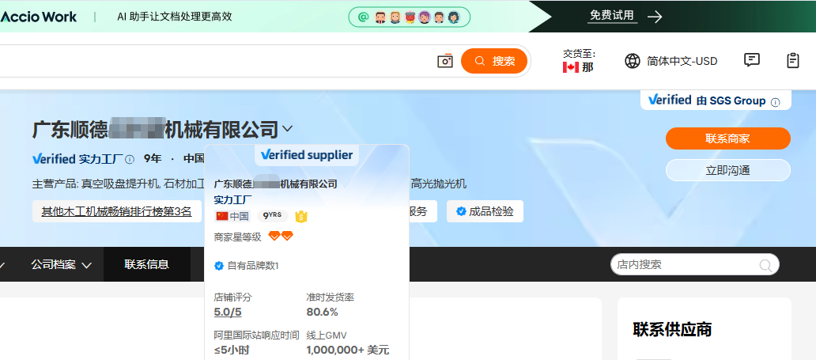
Task: Click the 1,000,000+ 美元 GMV value
Action: click(x=348, y=350)
